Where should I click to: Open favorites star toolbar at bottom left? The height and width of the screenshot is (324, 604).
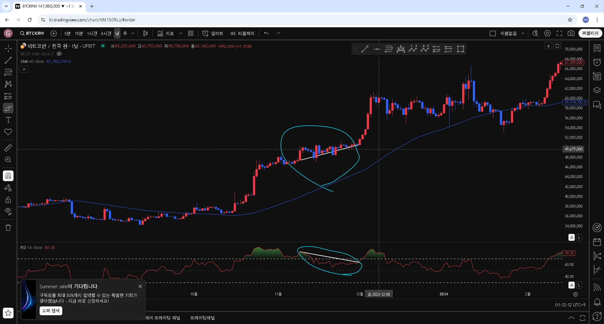point(8,313)
